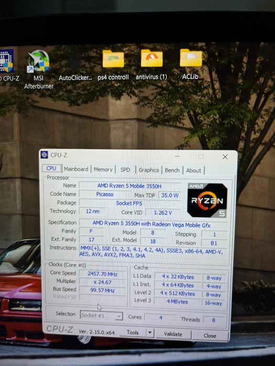The image size is (275, 366).
Task: Open the SPD tab
Action: coord(125,170)
